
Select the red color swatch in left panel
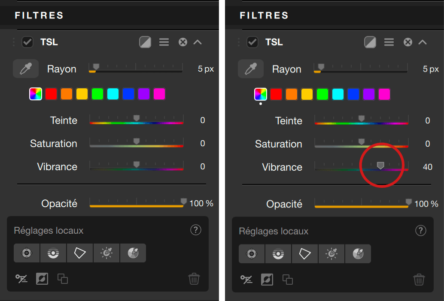tap(51, 94)
